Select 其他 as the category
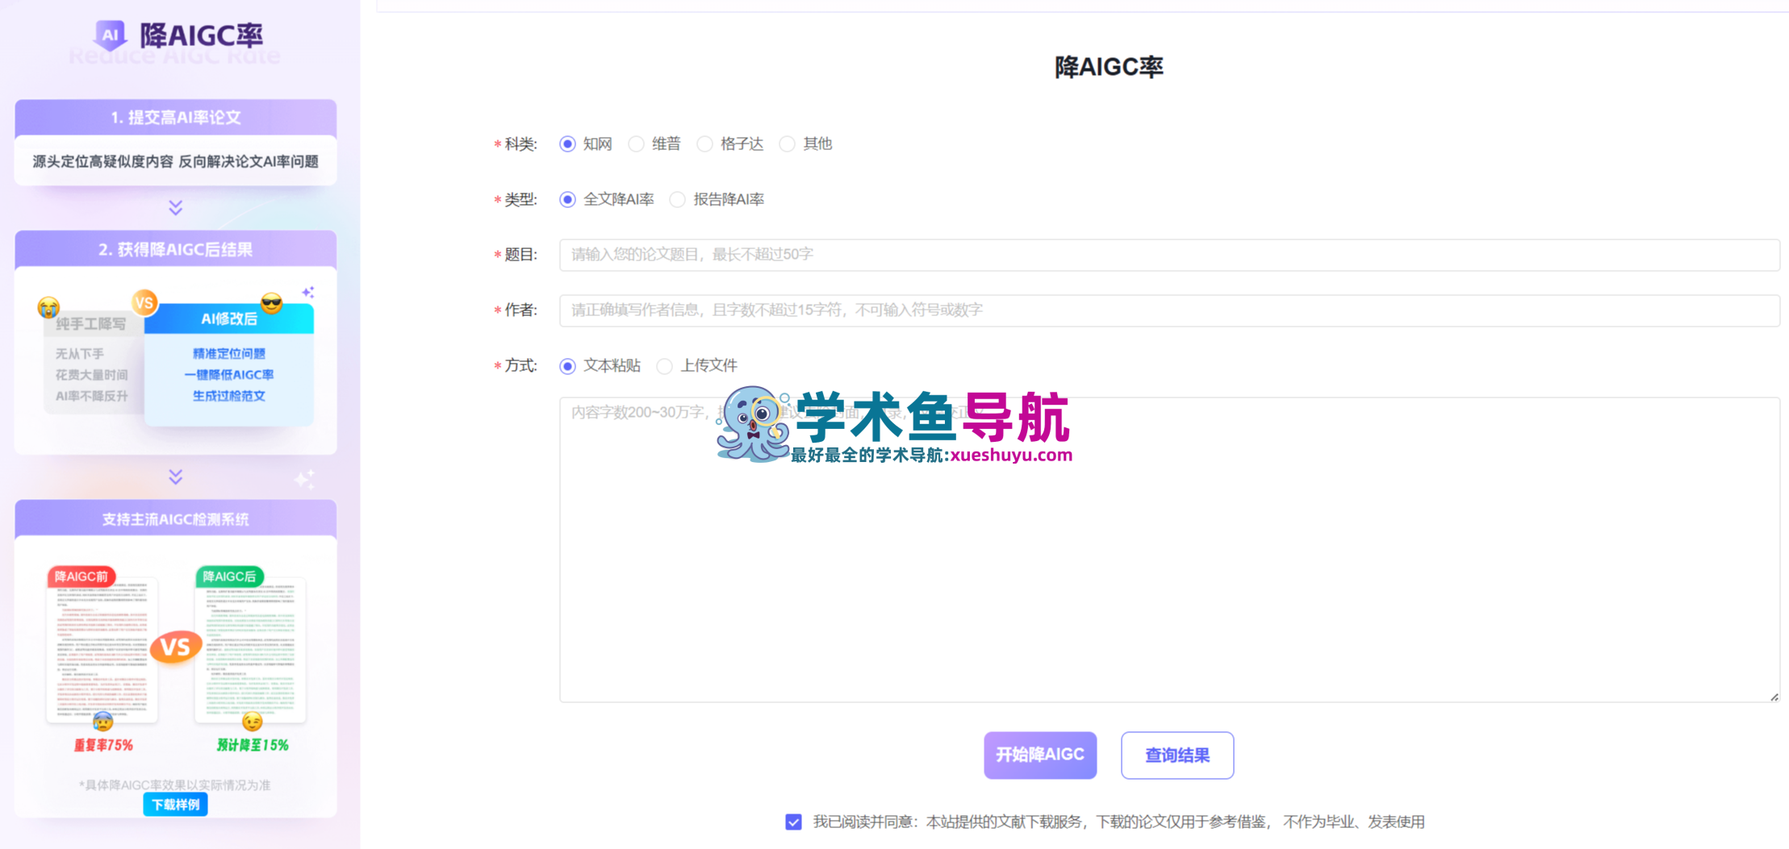1789x849 pixels. (x=788, y=144)
